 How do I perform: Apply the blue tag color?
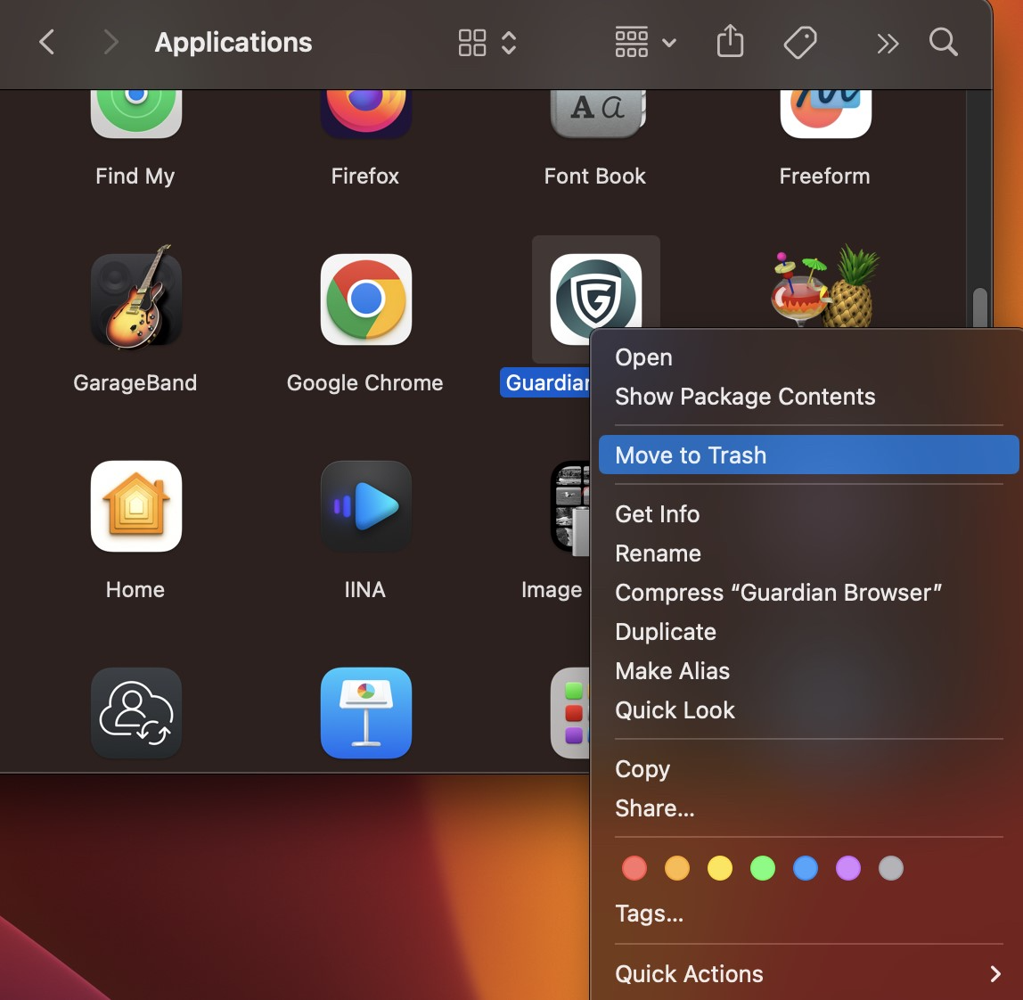805,868
